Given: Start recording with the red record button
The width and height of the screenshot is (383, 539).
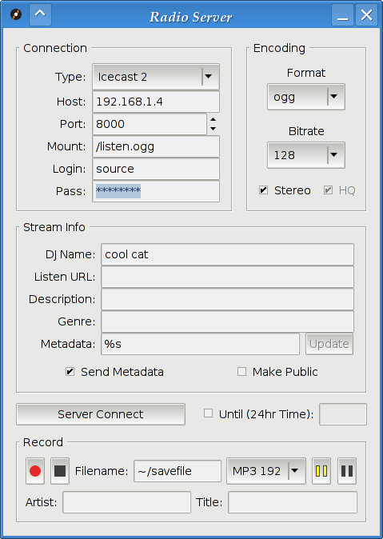Looking at the screenshot, I should click(35, 471).
